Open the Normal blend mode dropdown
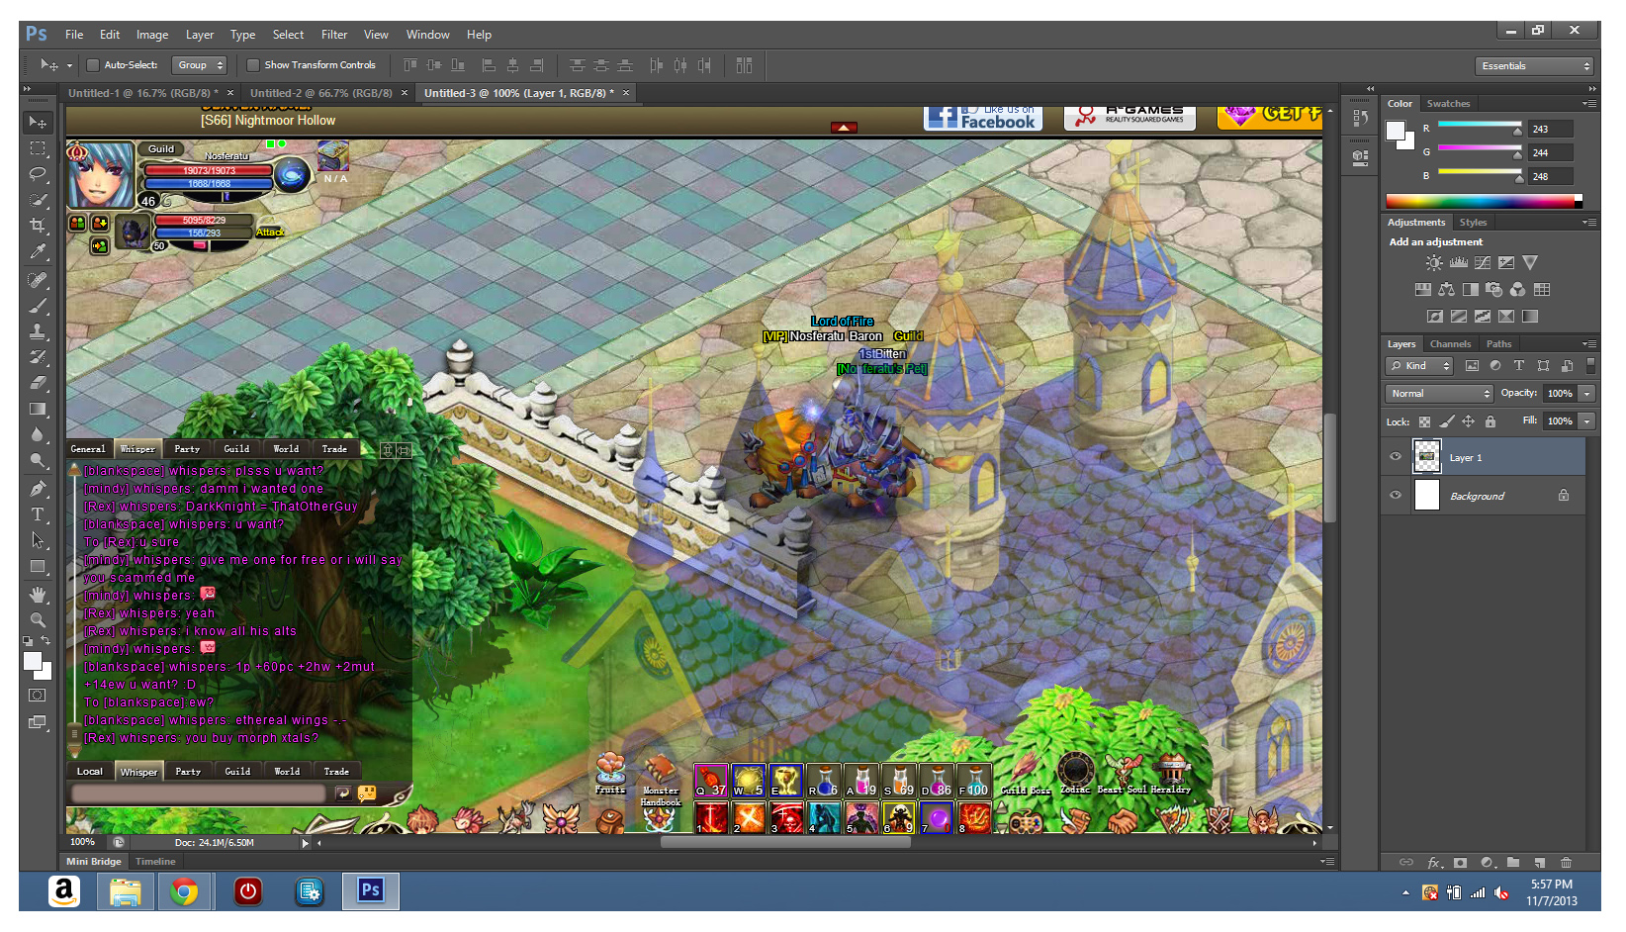Image resolution: width=1626 pixels, height=932 pixels. (1439, 394)
